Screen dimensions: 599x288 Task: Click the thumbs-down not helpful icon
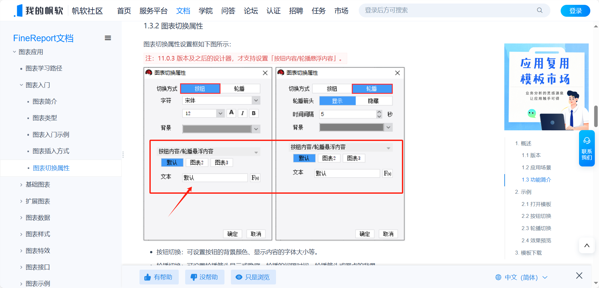tap(194, 277)
